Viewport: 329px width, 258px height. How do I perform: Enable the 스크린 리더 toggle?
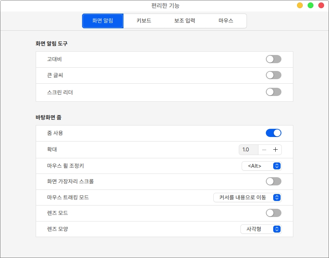pos(273,92)
